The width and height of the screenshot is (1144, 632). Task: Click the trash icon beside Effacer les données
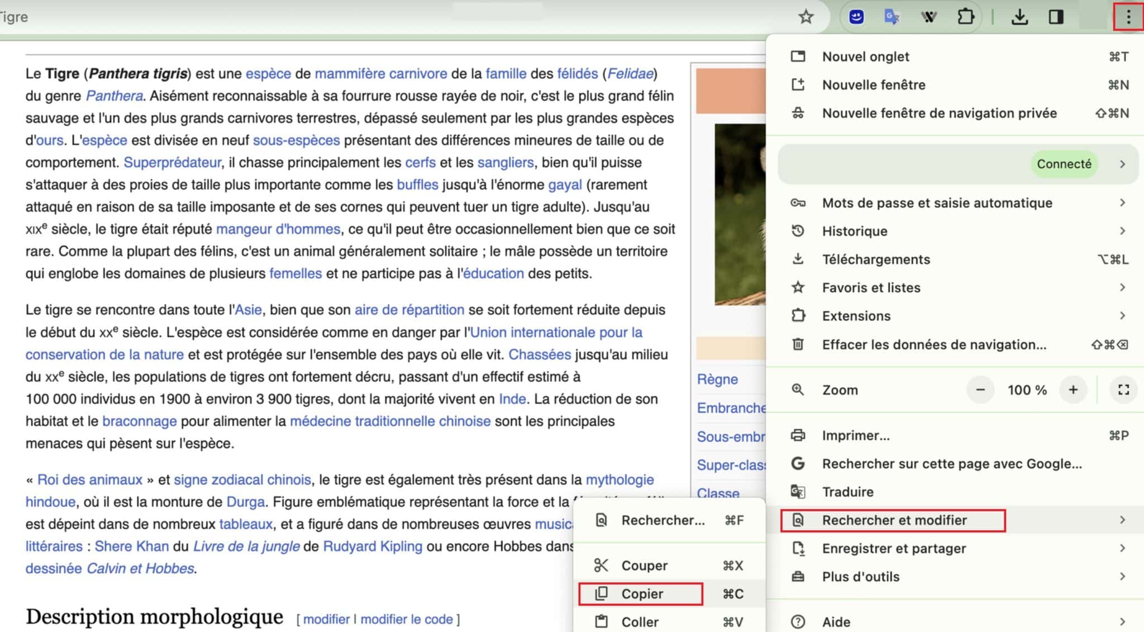click(799, 345)
